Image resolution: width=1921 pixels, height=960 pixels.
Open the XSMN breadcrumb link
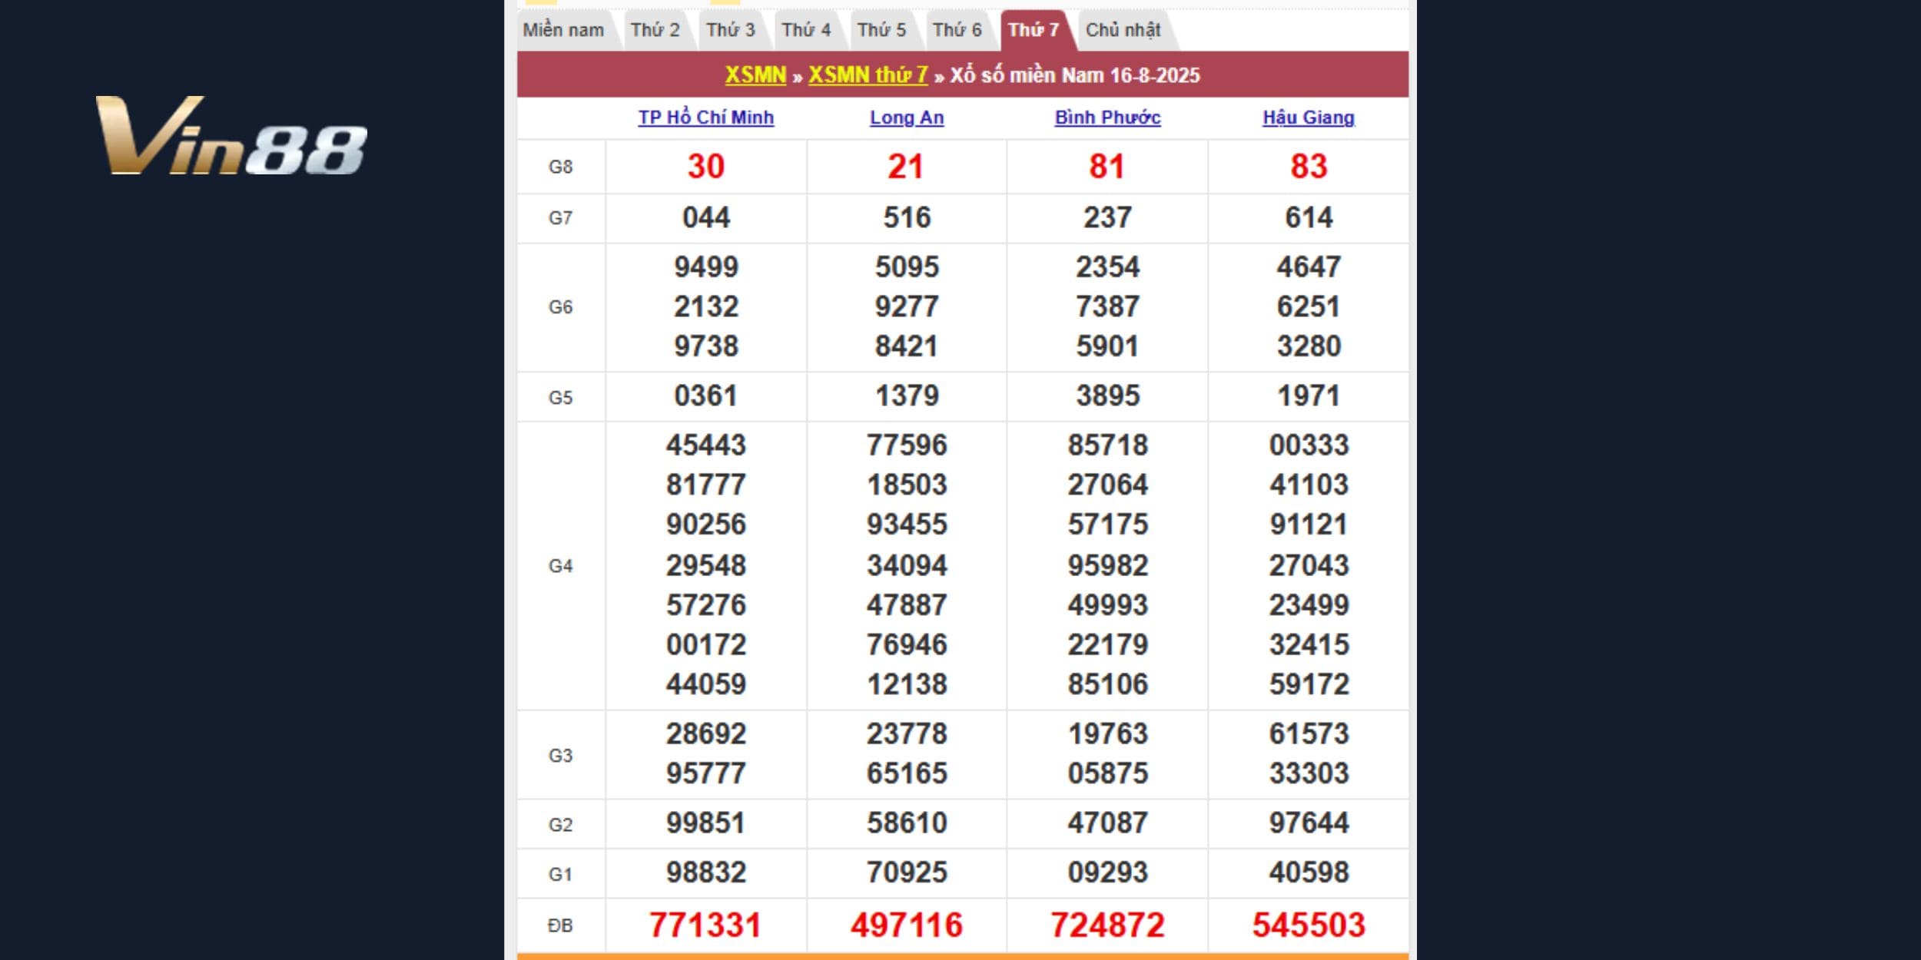pos(755,76)
